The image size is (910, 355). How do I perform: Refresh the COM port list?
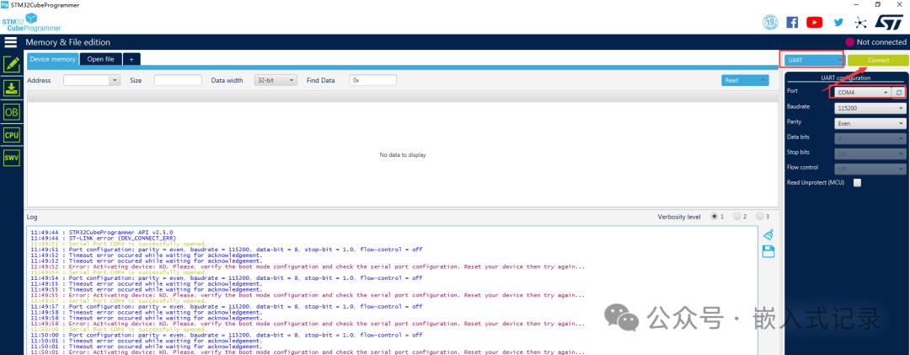tap(899, 93)
